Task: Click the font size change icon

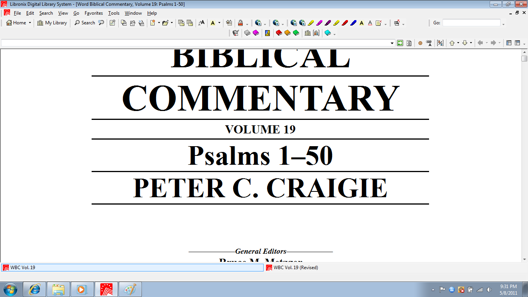Action: click(x=201, y=23)
